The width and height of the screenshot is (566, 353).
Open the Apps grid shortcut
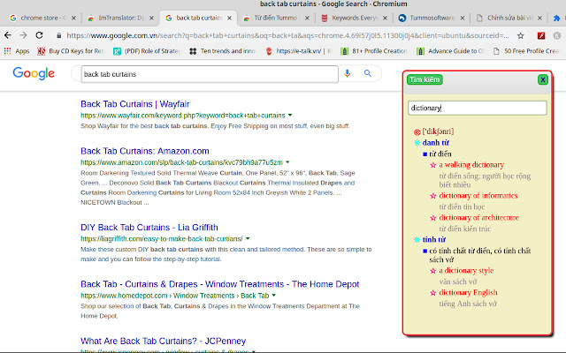point(17,51)
